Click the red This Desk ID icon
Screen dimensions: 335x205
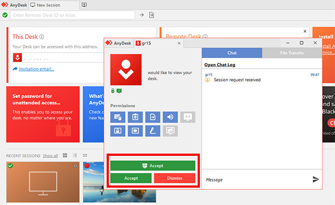coord(17,58)
